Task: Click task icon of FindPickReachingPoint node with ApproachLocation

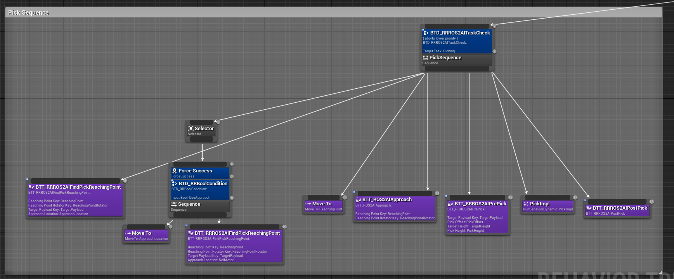Action: tap(31, 187)
